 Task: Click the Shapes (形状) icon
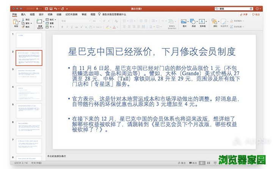[193, 22]
